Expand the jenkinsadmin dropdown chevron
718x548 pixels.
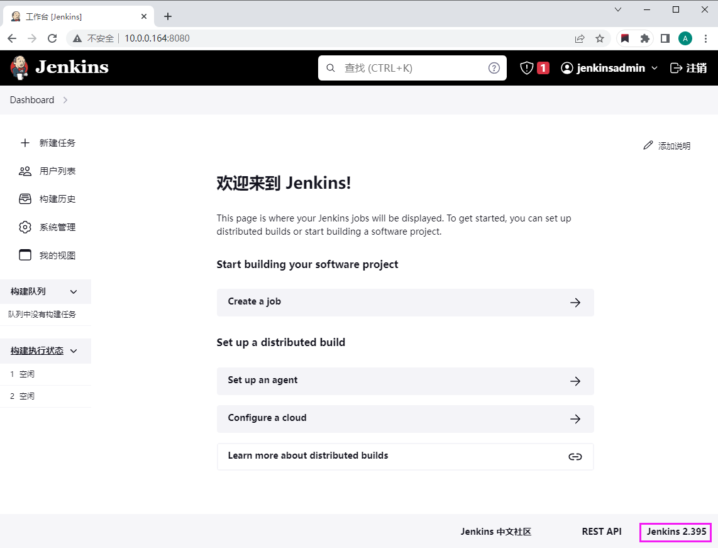coord(654,68)
